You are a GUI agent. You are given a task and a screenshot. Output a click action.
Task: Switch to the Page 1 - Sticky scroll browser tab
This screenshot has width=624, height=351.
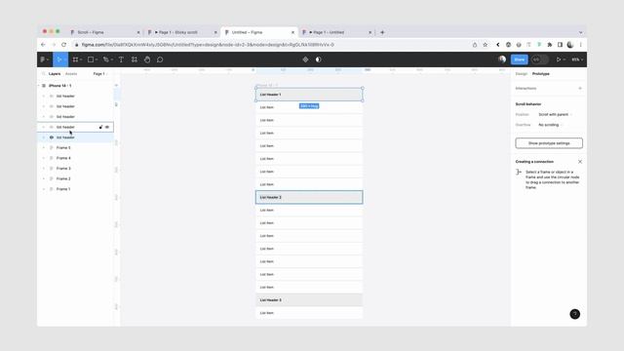(182, 32)
